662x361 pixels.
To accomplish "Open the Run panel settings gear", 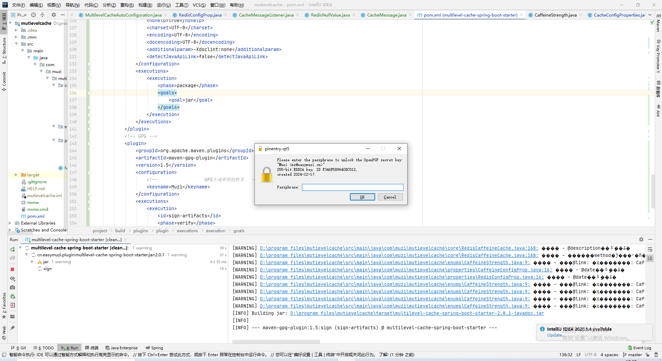I will click(641, 239).
